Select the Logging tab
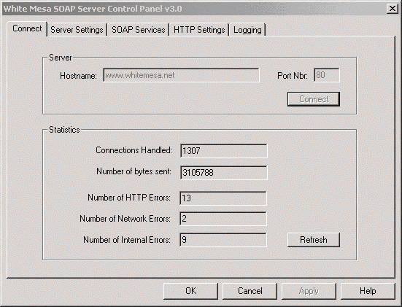Viewport: 402px width, 307px height. (x=247, y=30)
